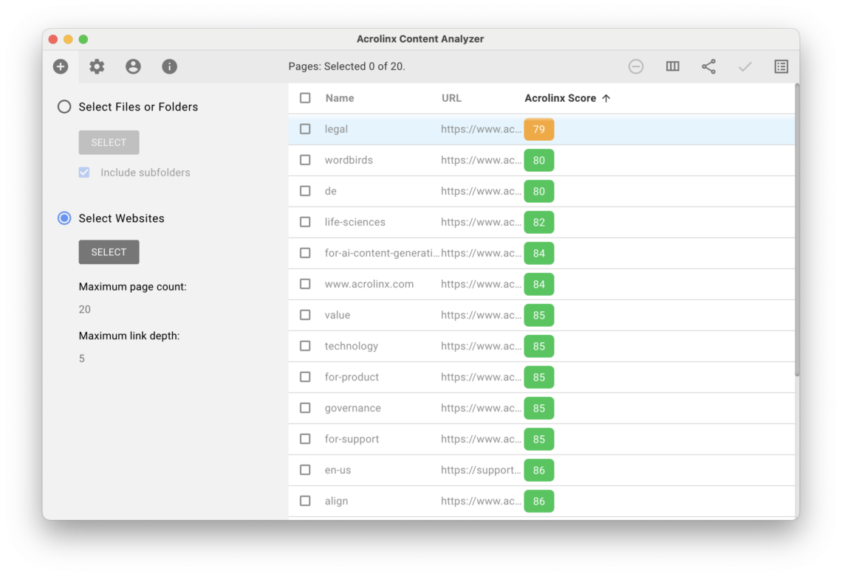Viewport: 842px width, 576px height.
Task: Click the orange 79 score badge
Action: pos(538,129)
